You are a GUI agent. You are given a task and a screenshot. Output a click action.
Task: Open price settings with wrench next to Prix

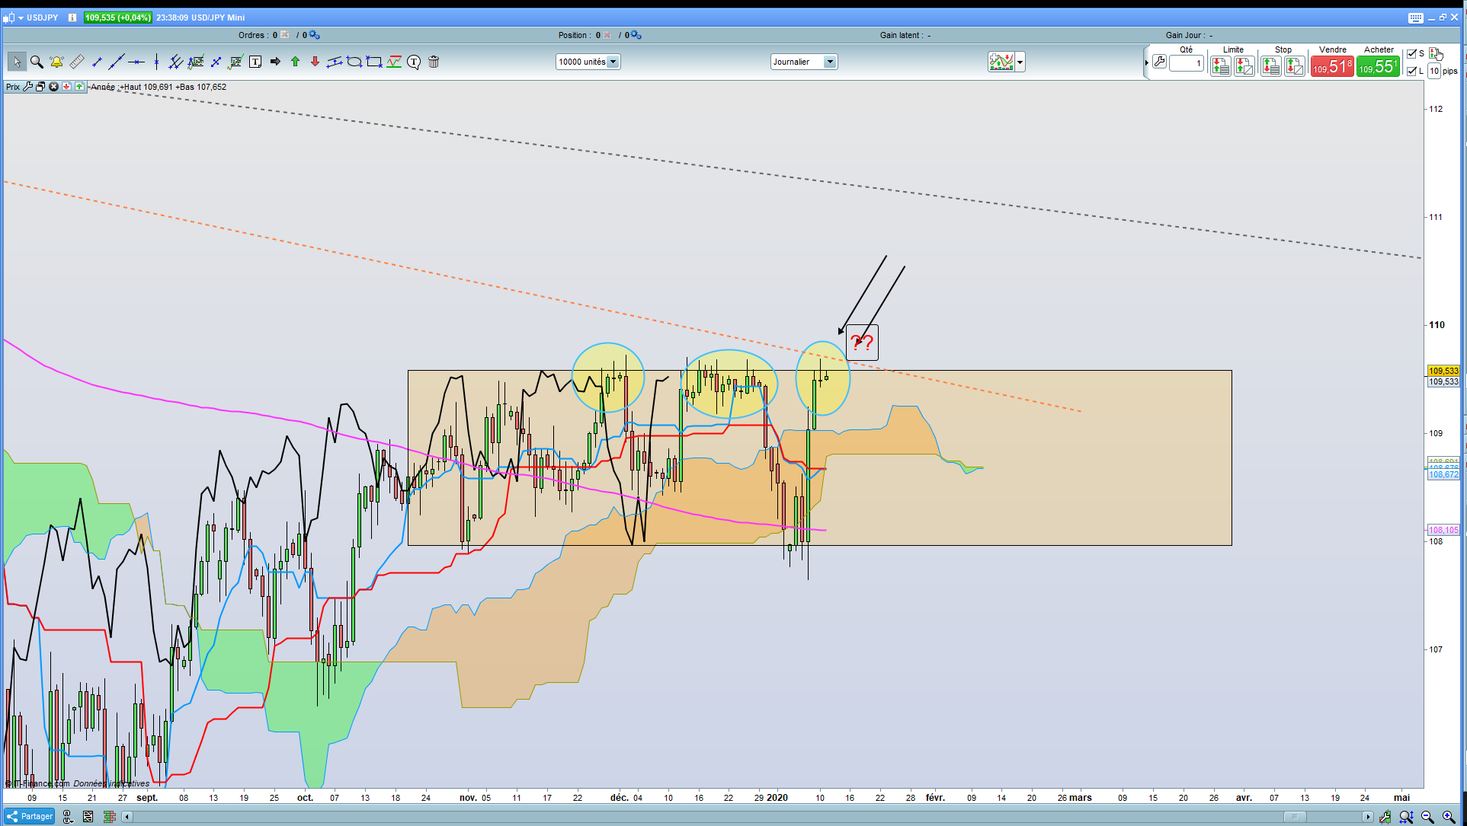click(28, 87)
